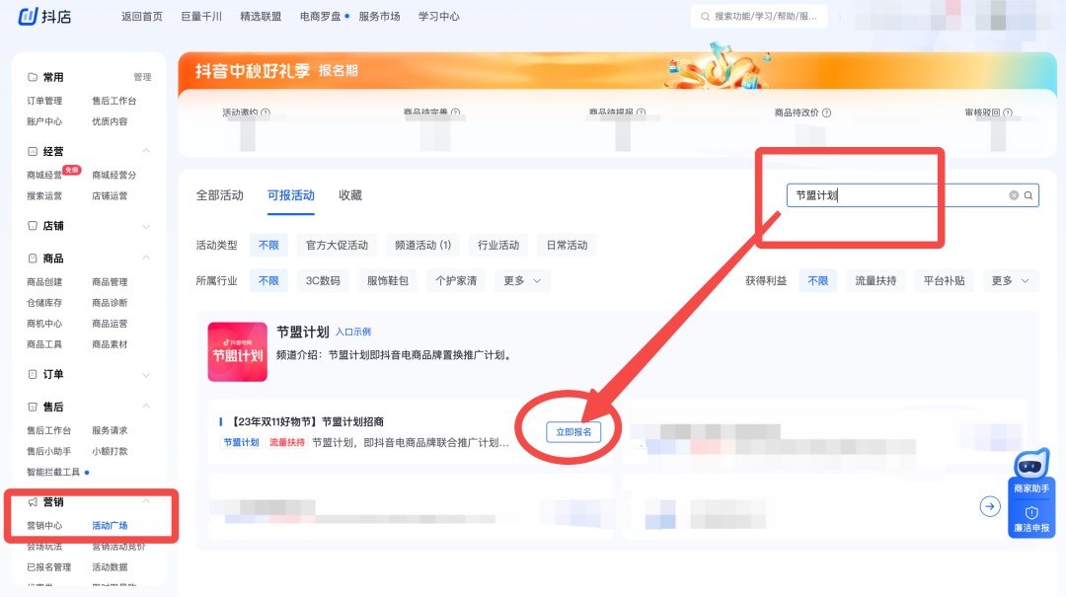1066x597 pixels.
Task: Open 巨量千川 in top navigation
Action: 201,17
